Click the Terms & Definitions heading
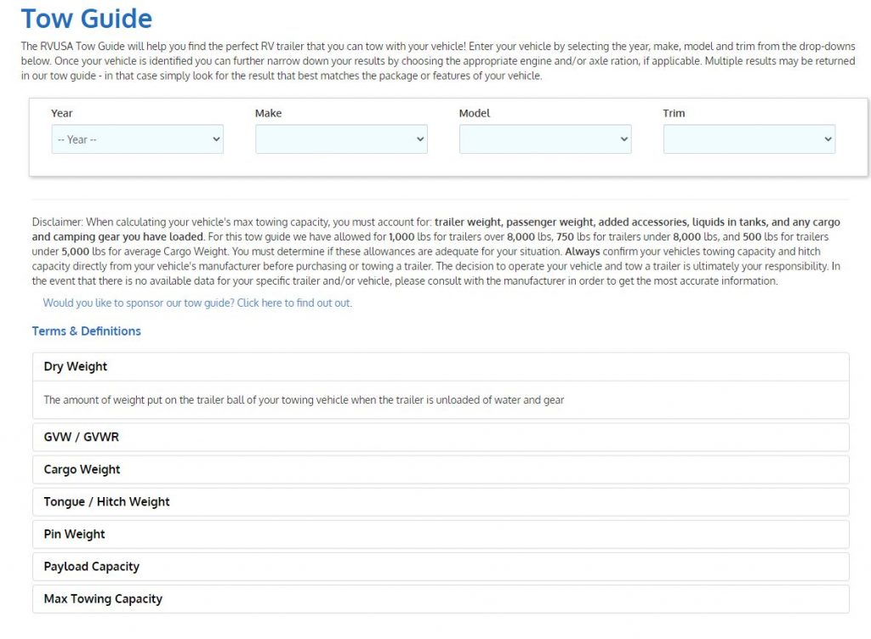 click(x=87, y=331)
